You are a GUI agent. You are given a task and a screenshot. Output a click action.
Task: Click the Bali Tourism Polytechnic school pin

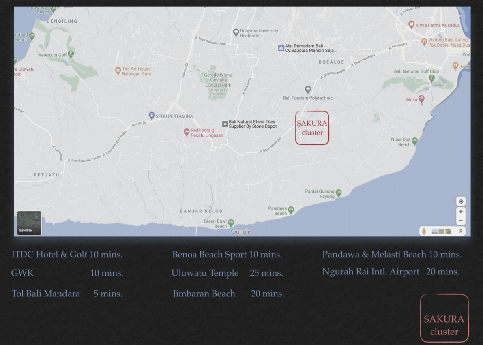pos(308,90)
